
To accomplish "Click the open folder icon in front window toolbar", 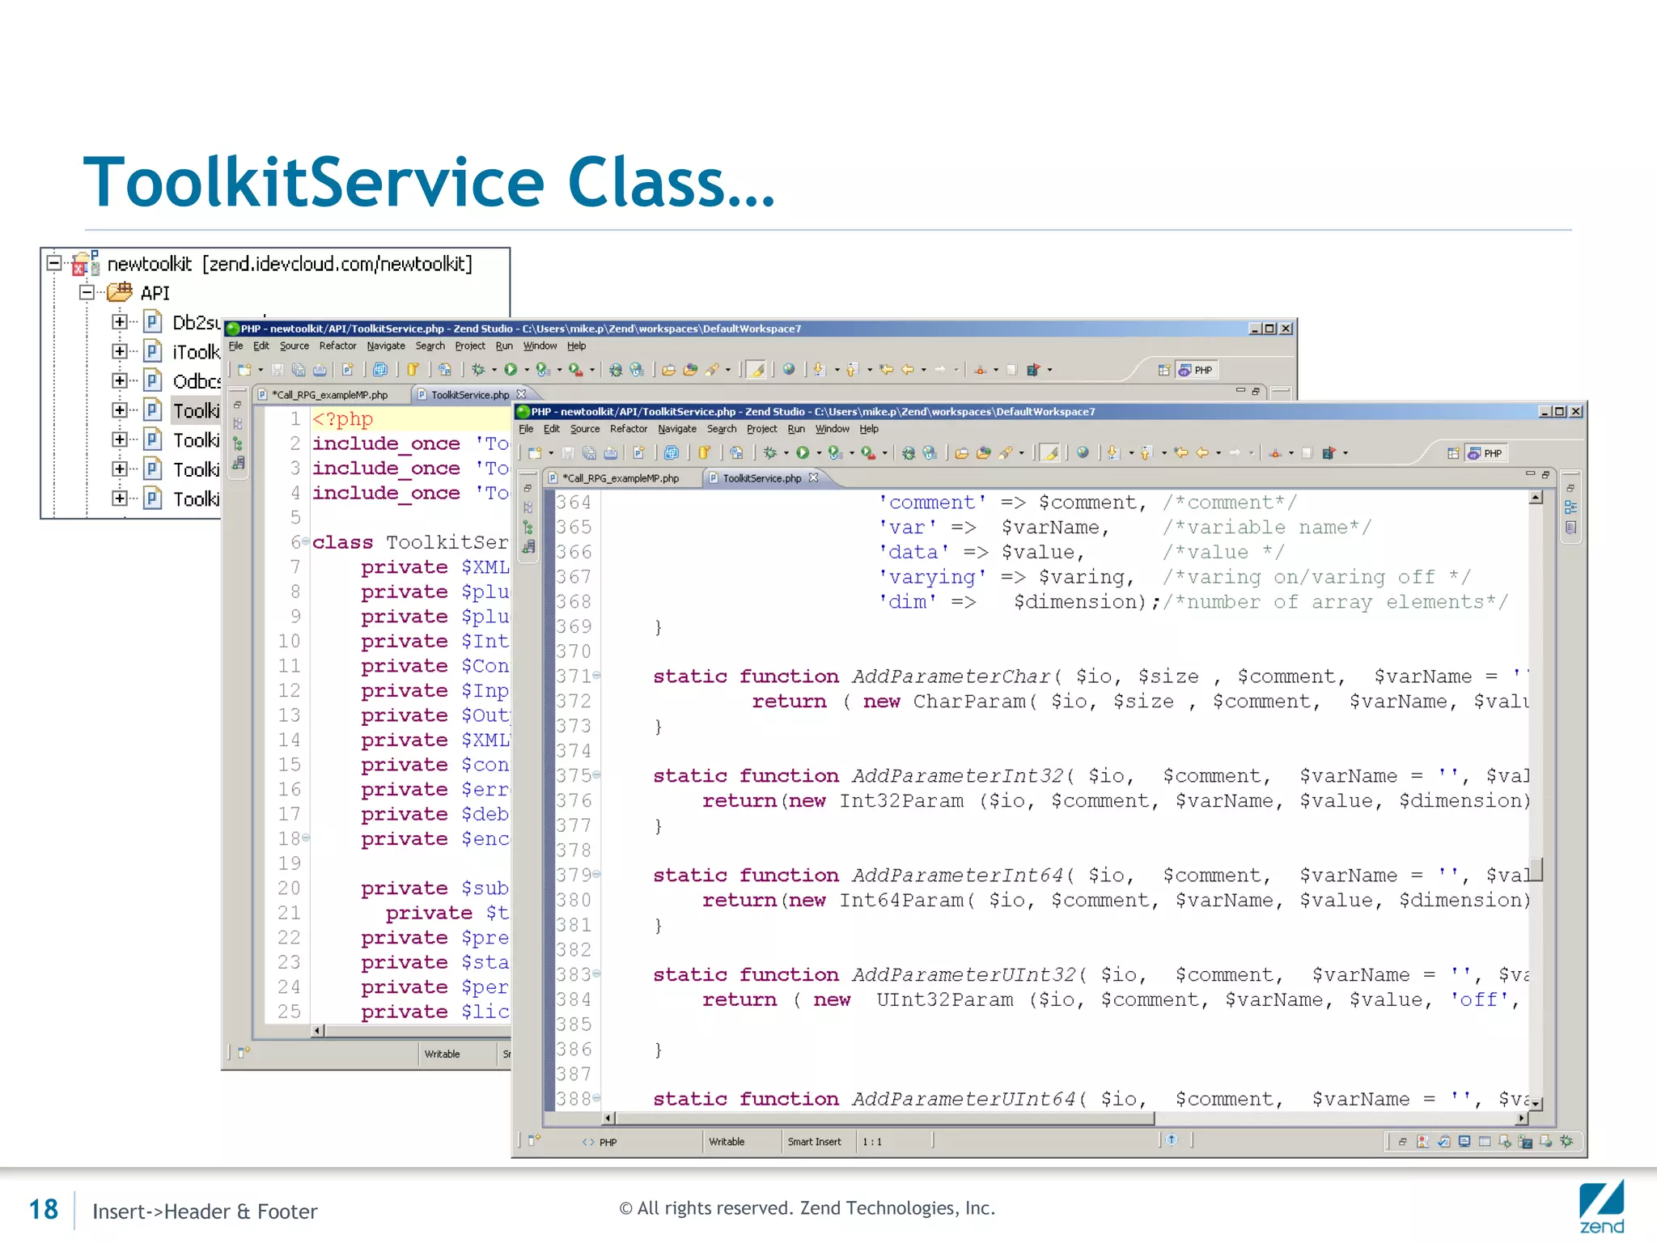I will [x=961, y=453].
